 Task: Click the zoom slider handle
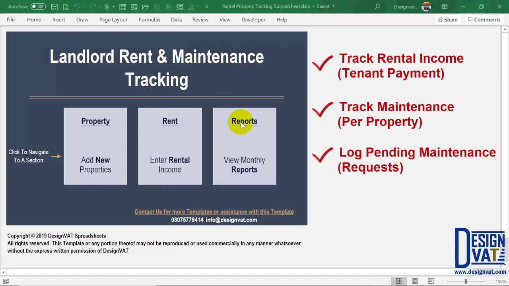coord(466,281)
